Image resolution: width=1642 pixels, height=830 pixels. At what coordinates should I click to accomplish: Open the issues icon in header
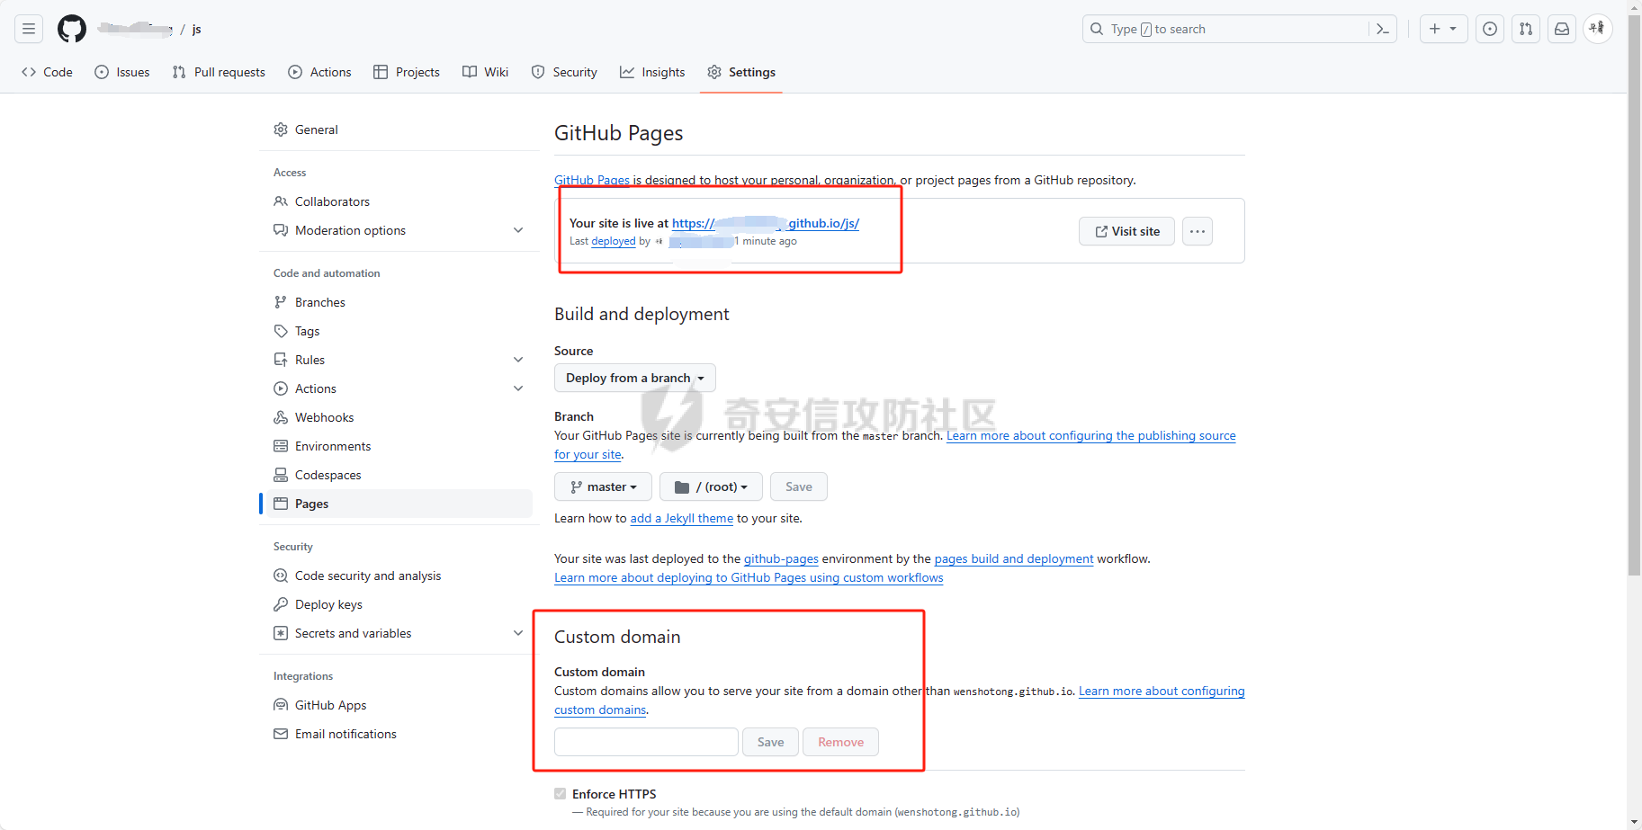[1490, 29]
